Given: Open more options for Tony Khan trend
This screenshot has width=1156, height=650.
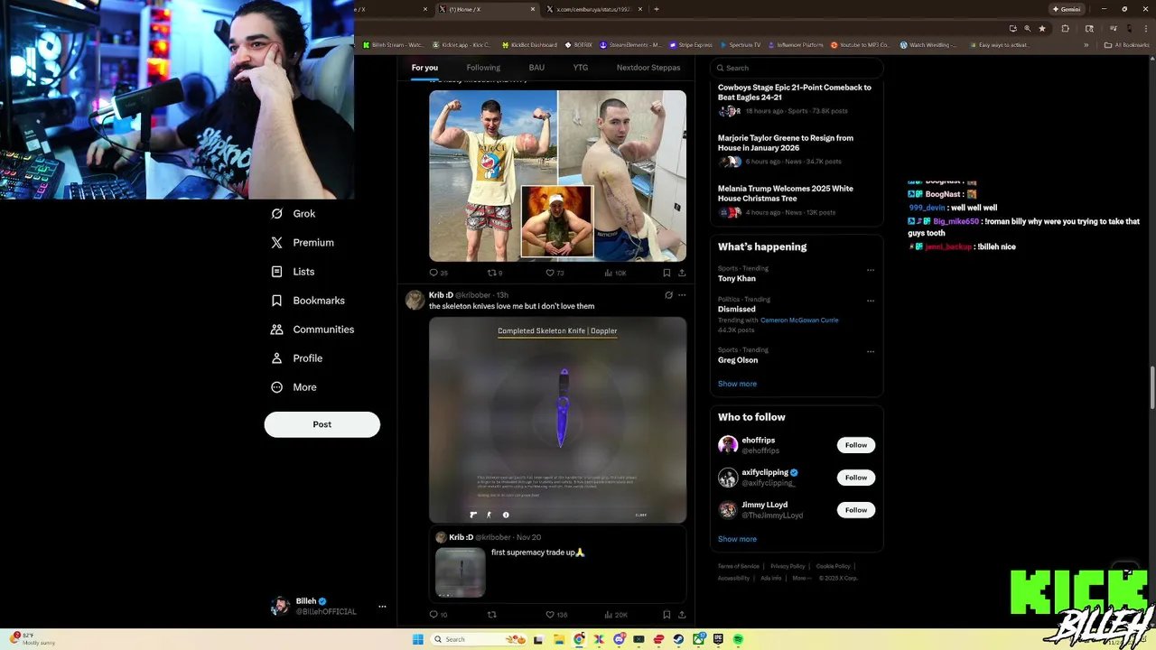Looking at the screenshot, I should 871,270.
